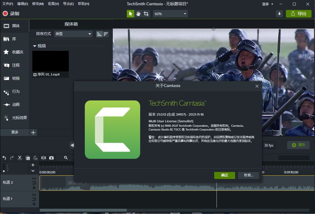315x214 pixels.
Task: Open the 光标效果 cursor effects panel
Action: click(15, 118)
